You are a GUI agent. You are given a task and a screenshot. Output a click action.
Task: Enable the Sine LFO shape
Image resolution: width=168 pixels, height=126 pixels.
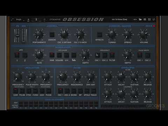52,55
